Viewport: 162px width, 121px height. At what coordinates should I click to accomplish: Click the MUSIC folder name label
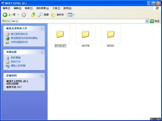pos(111,46)
